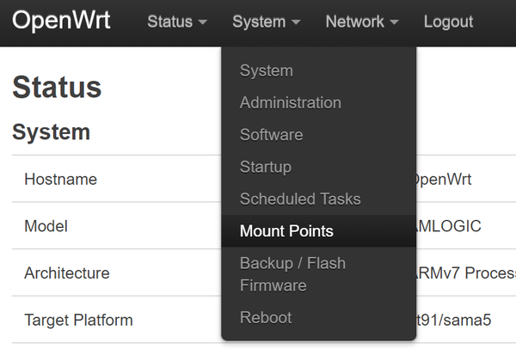The image size is (516, 349).
Task: Click the Logout link
Action: [x=448, y=22]
